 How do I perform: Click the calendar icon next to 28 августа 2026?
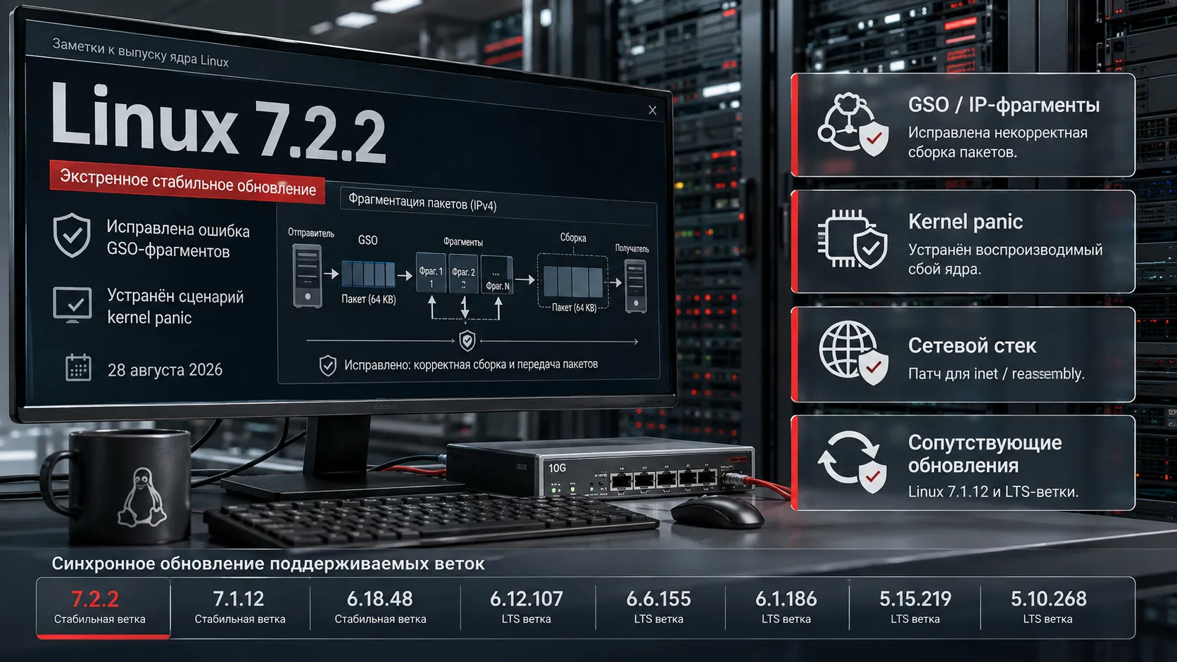point(78,367)
